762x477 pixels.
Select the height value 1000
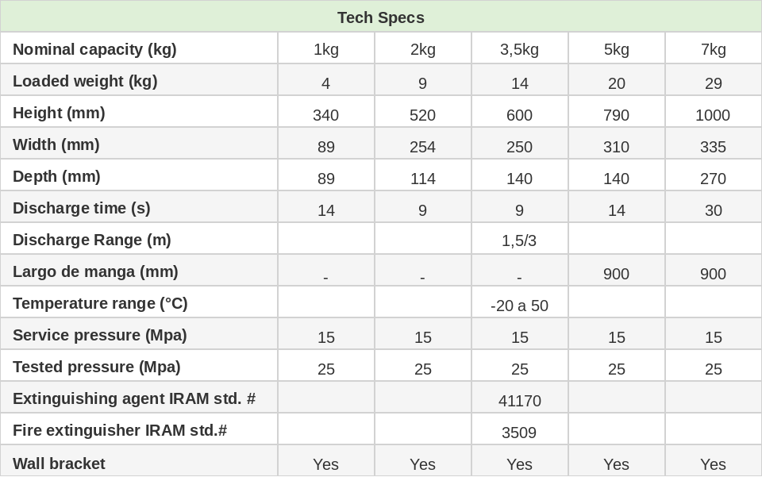tap(713, 115)
